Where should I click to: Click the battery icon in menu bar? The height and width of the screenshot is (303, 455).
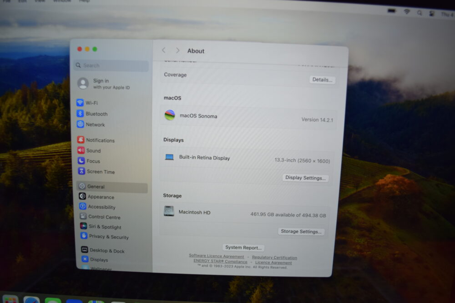click(x=391, y=11)
